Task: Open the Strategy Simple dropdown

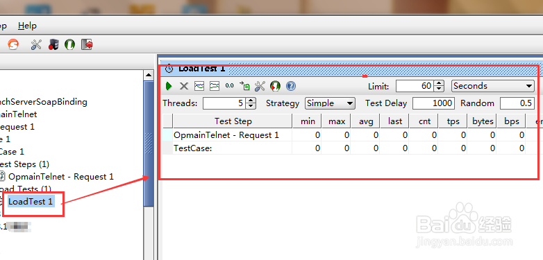Action: tap(330, 103)
